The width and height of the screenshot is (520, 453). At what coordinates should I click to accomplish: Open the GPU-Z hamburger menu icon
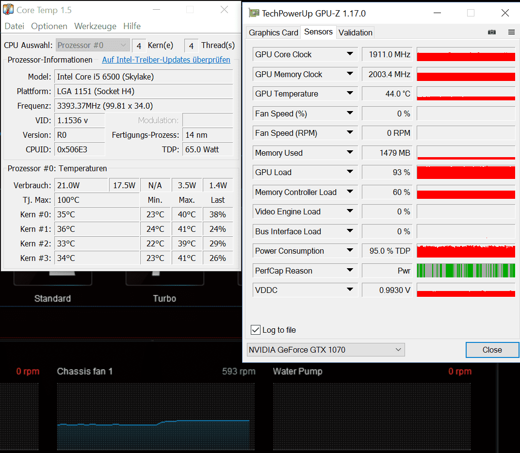point(511,32)
